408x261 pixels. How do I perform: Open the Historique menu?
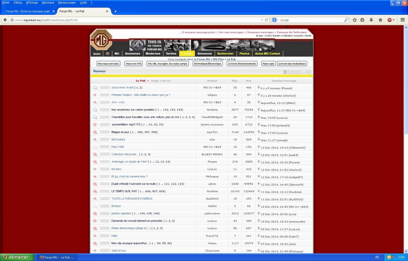pos(48,3)
